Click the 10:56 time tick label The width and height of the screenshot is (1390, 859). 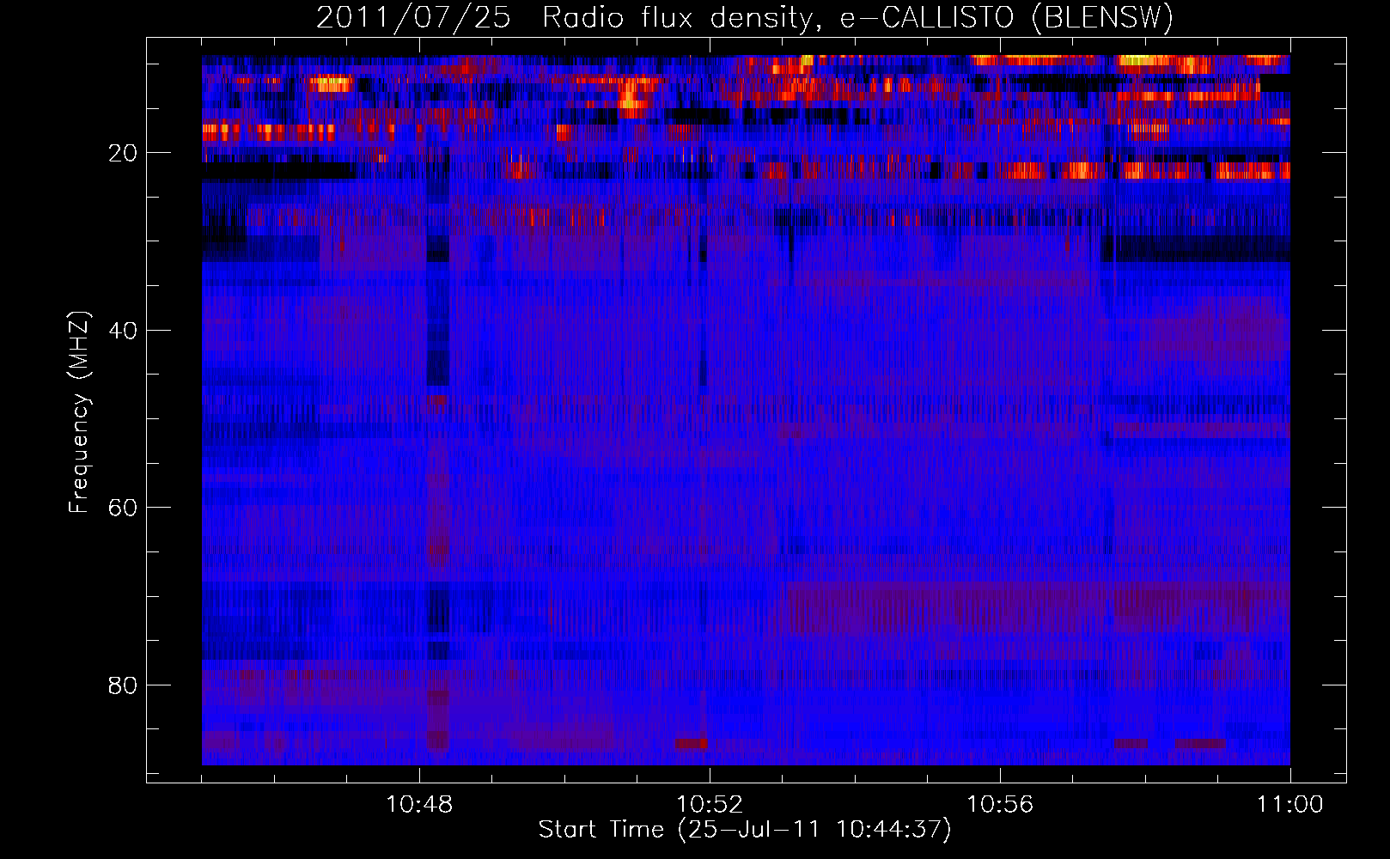click(1000, 805)
